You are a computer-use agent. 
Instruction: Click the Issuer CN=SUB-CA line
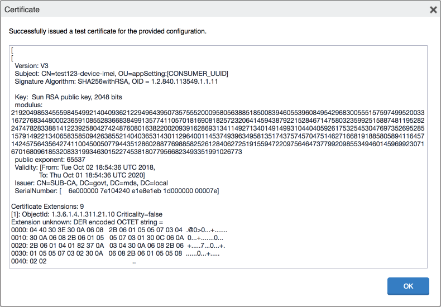coord(91,183)
